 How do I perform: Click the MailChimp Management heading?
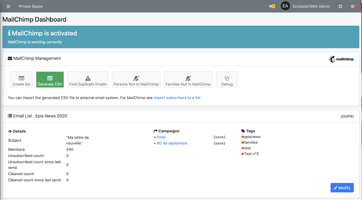point(34,58)
